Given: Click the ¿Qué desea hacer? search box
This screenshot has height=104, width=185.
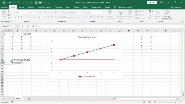Looking at the screenshot, I should (125, 7).
